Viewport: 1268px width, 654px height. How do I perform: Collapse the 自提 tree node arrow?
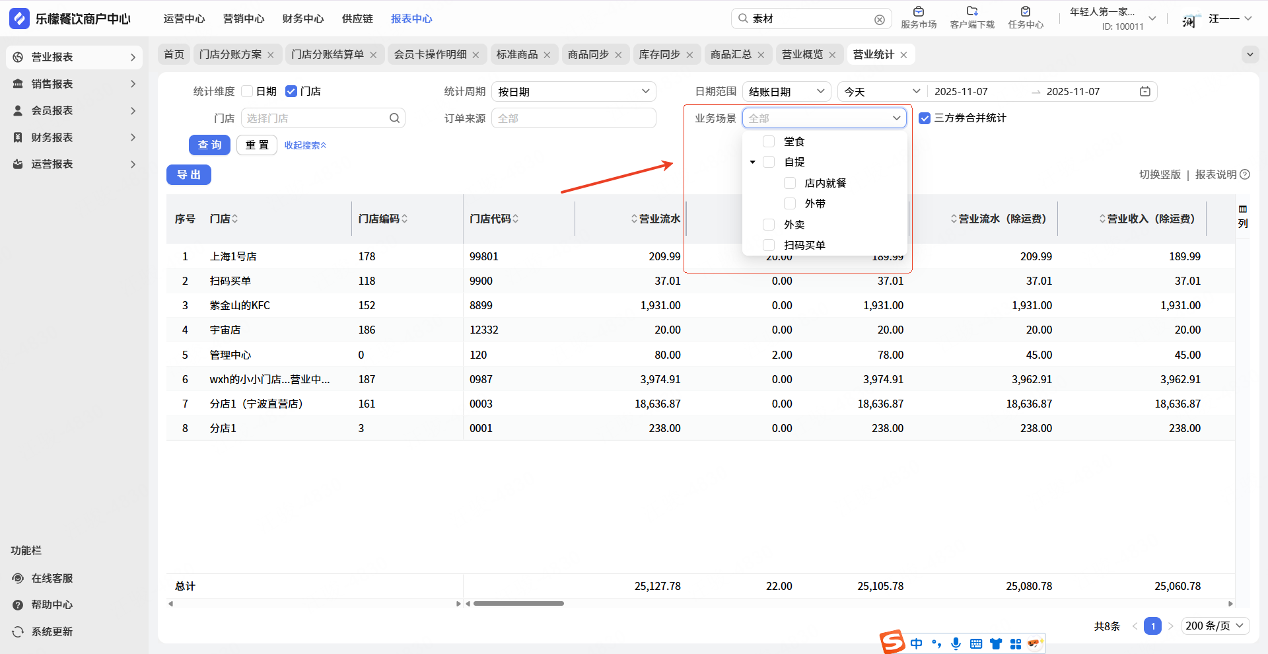pyautogui.click(x=752, y=162)
